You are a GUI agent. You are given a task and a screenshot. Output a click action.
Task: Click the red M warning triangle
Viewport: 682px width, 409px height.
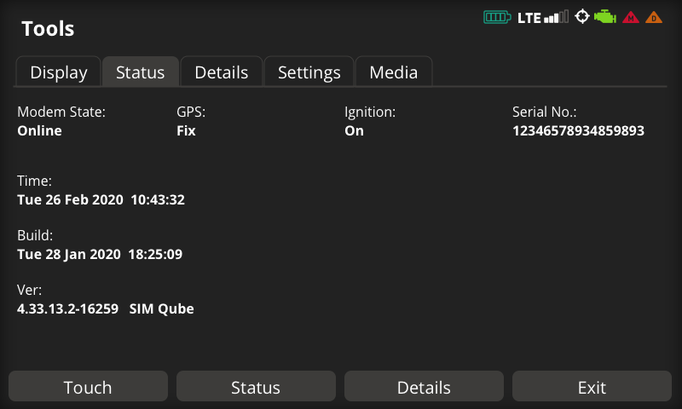point(631,17)
